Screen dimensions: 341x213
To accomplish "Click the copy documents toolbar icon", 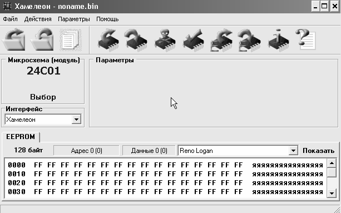I will click(x=71, y=40).
